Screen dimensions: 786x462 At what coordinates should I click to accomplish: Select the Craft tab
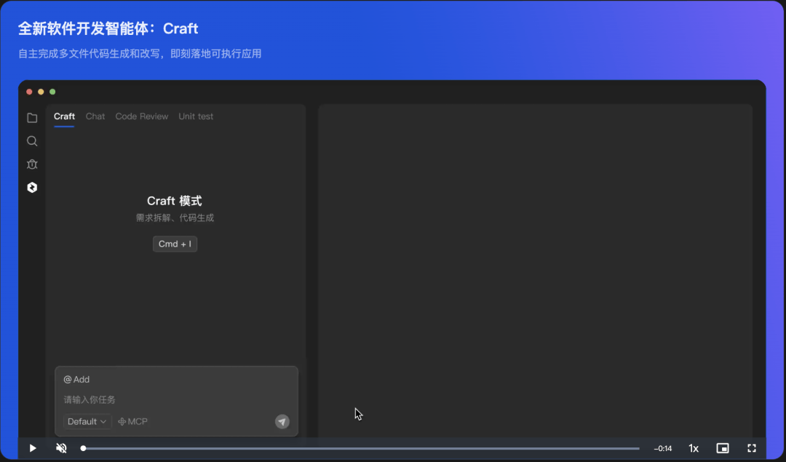[64, 116]
